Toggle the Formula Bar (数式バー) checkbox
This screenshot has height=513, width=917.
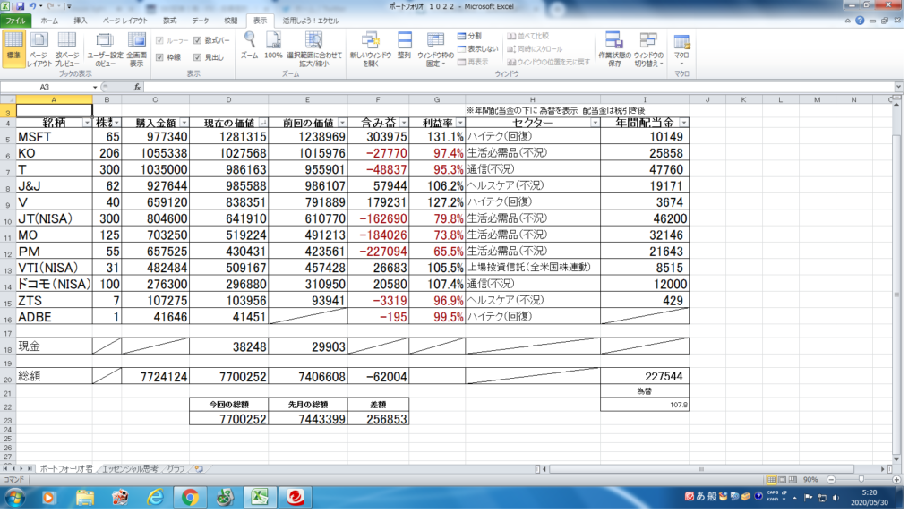pyautogui.click(x=198, y=41)
